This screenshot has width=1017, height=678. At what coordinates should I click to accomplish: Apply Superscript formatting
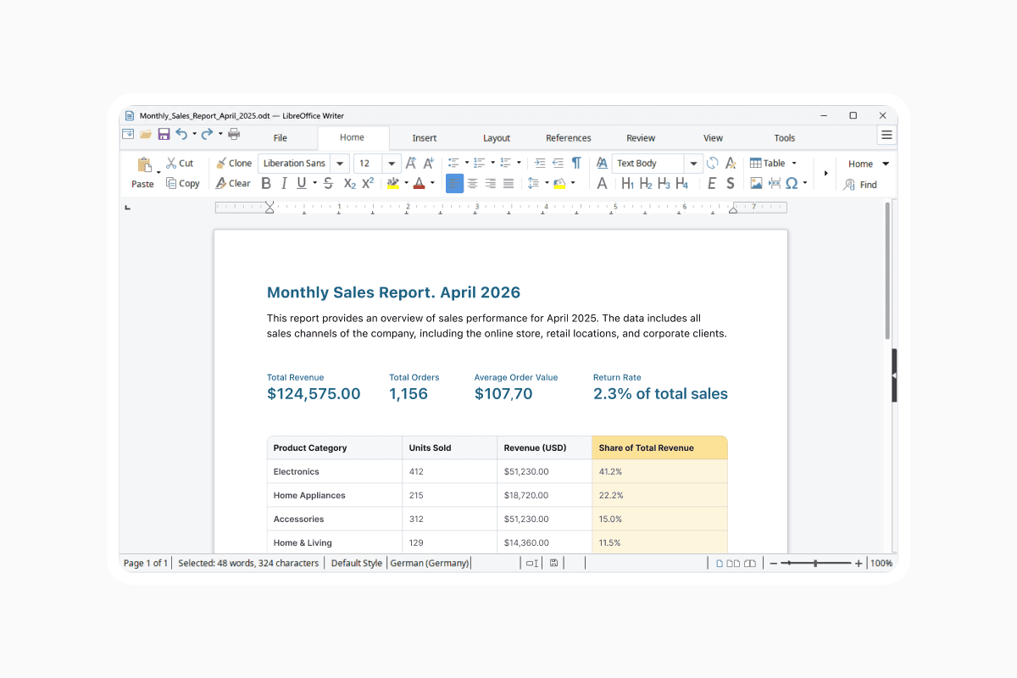[368, 183]
